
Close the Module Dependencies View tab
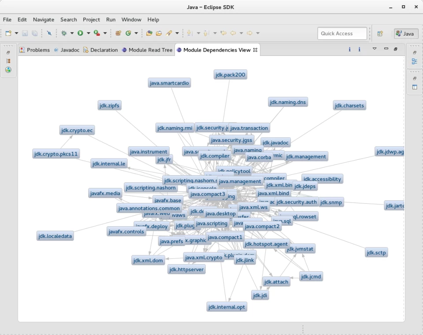coord(255,50)
